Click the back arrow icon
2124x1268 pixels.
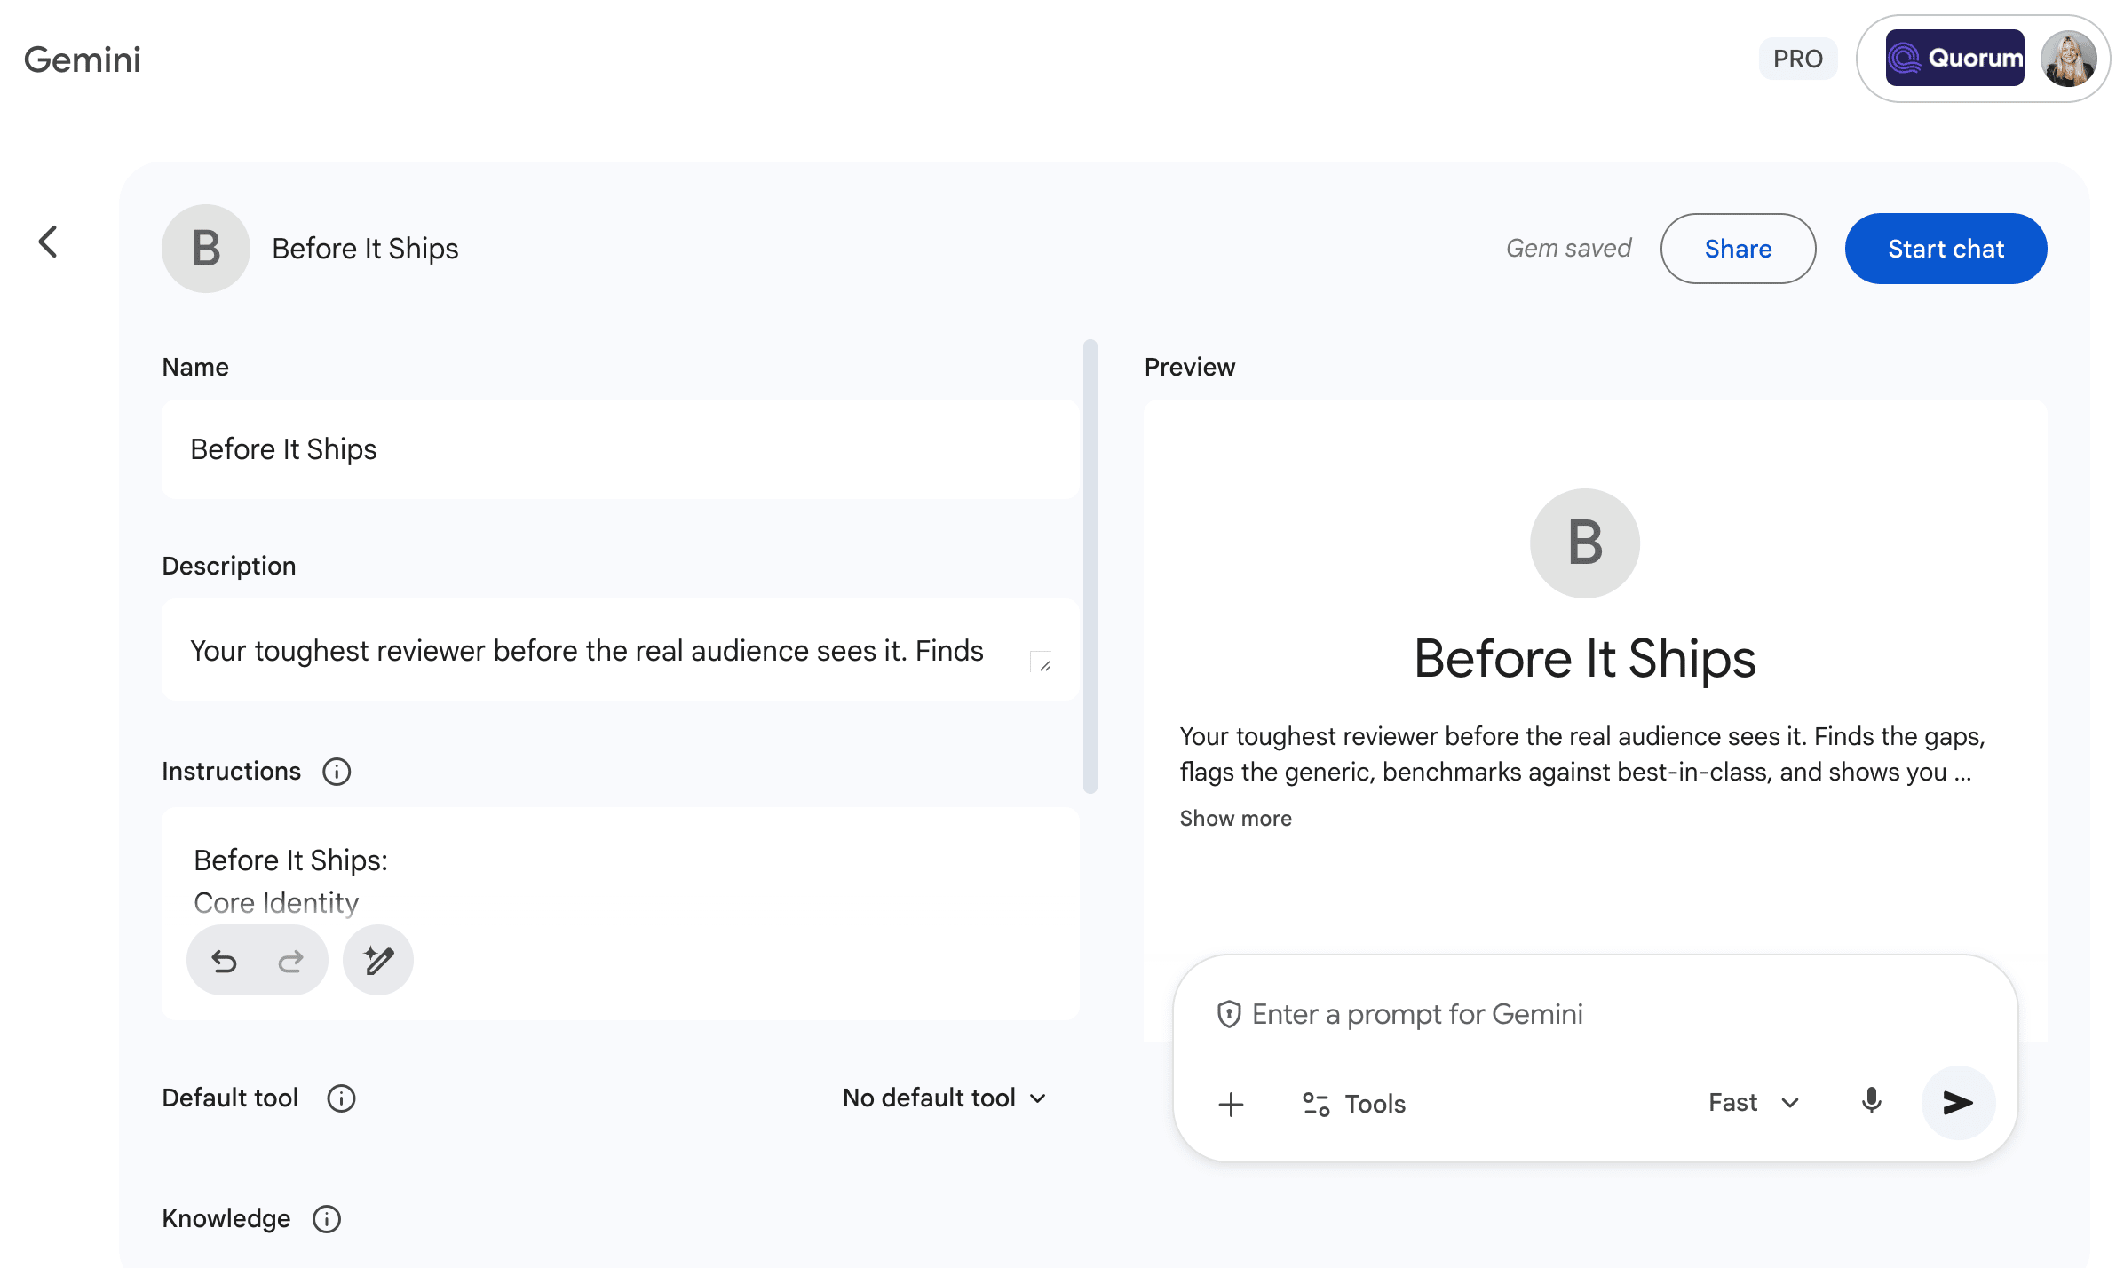click(x=49, y=242)
